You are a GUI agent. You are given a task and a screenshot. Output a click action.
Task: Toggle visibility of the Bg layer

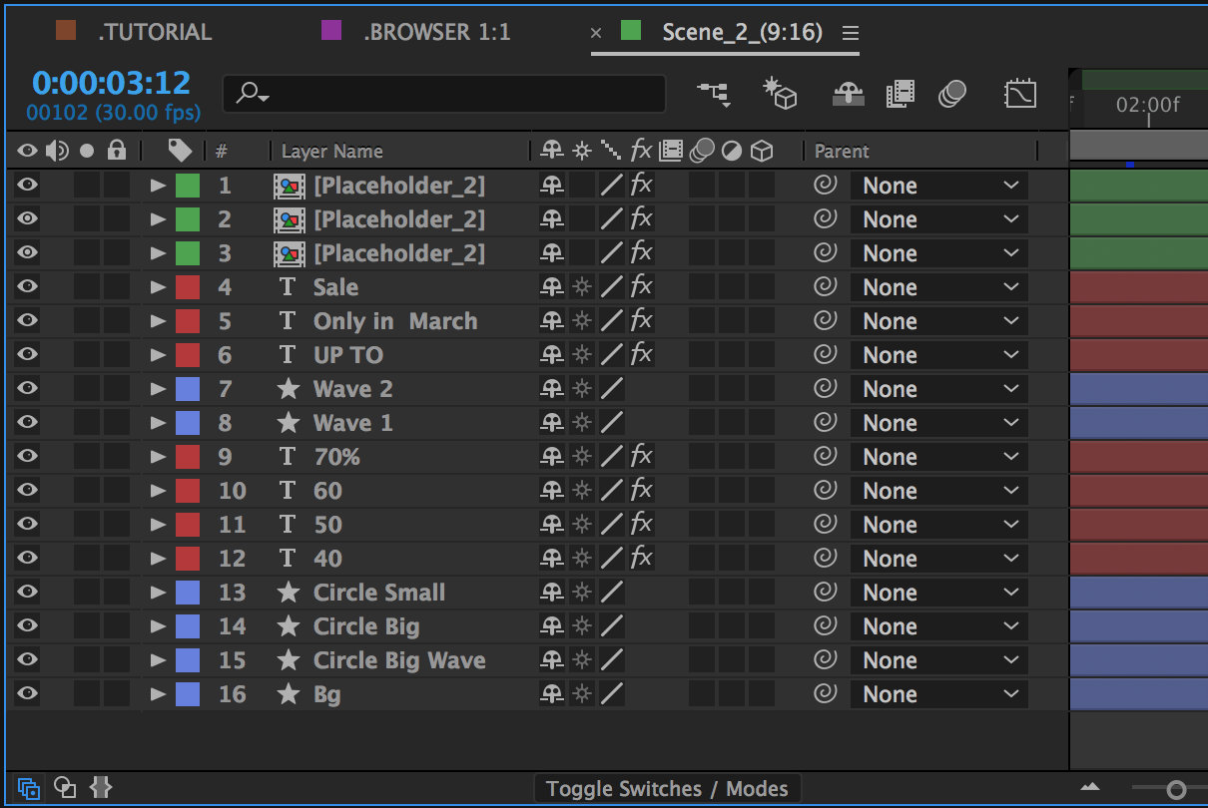point(28,694)
